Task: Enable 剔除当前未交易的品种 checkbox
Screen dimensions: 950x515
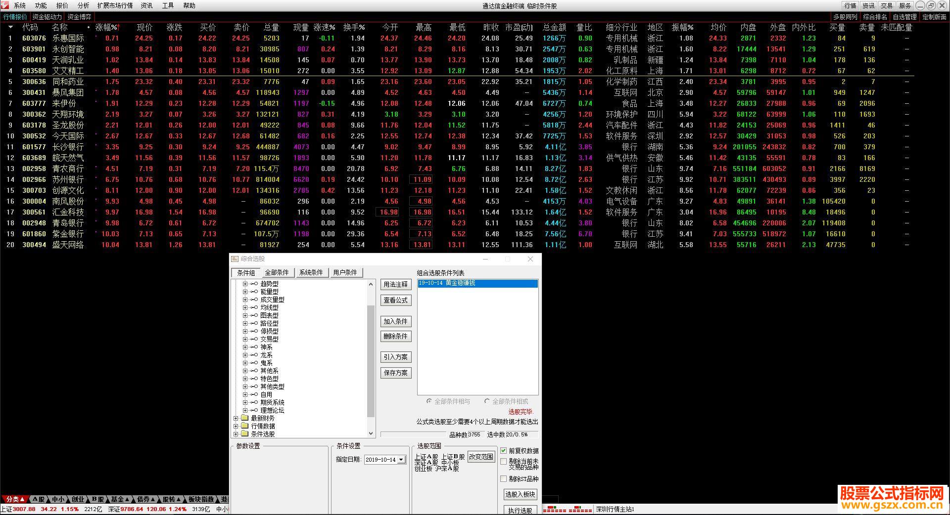Action: click(x=504, y=462)
